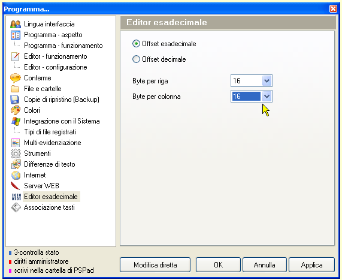Select Editor - configurazione sub-item
This screenshot has height=280, width=342.
[56, 67]
